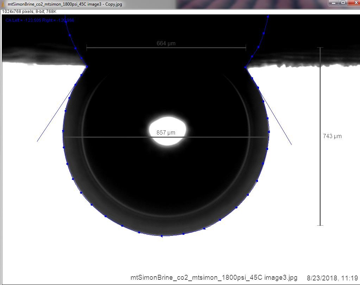Click the image3.jpg filename caption at bottom

coord(214,278)
